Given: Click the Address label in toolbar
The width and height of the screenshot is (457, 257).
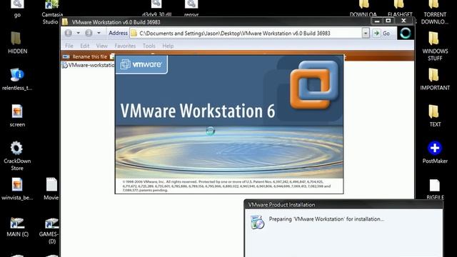Looking at the screenshot, I should [x=118, y=33].
